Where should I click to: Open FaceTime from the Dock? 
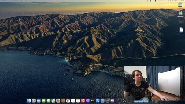coord(44,101)
